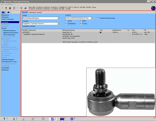156x121 pixels.
Task: Click the blue car icon in bottom bar
Action: 62,119
